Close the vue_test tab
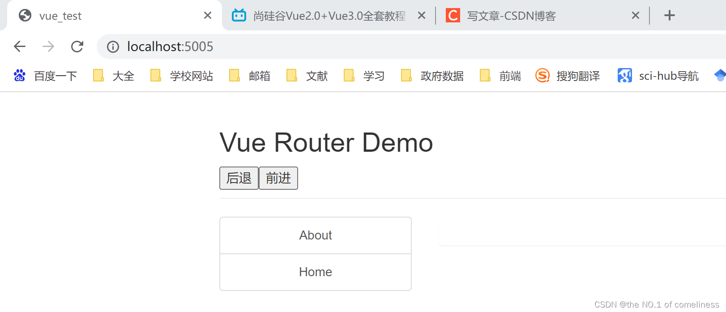The image size is (726, 312). (208, 16)
